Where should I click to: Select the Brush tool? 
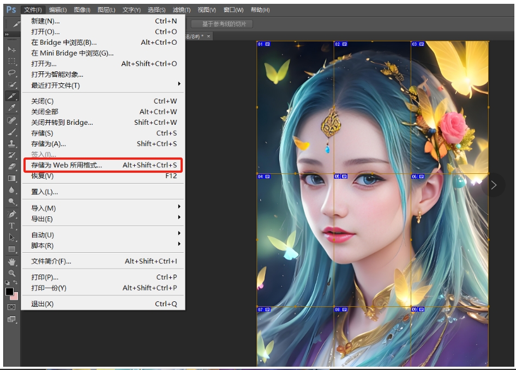(x=12, y=132)
